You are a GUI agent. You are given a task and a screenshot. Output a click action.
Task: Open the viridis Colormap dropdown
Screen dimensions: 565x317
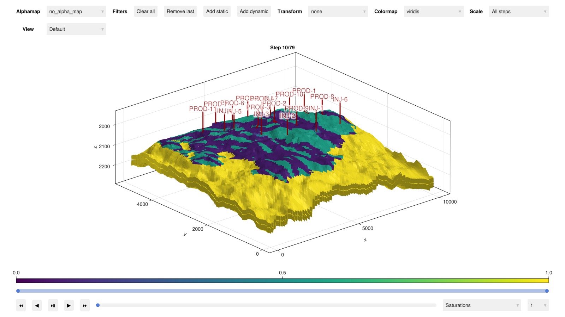(433, 12)
